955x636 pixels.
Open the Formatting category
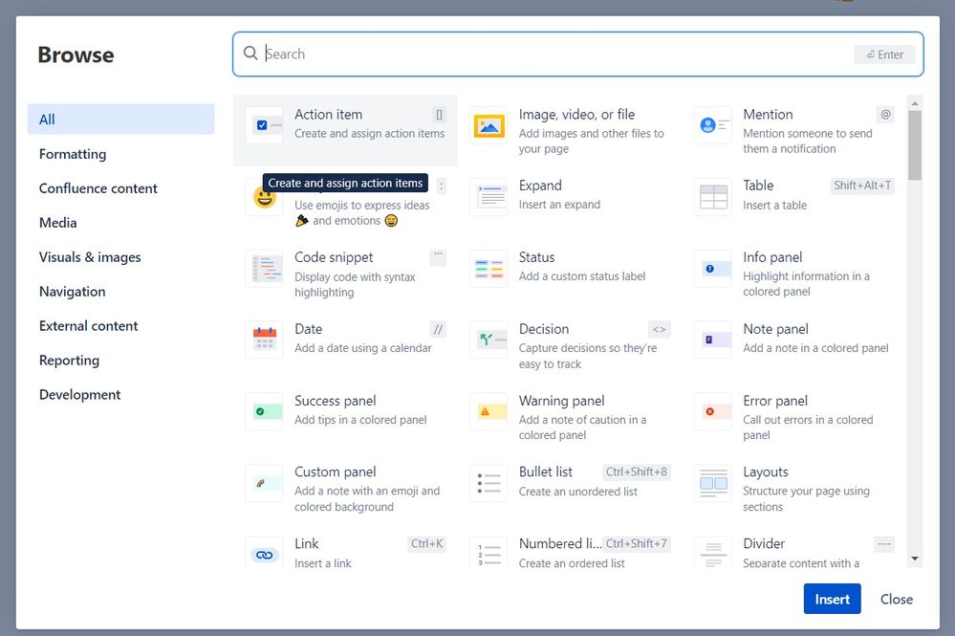pyautogui.click(x=73, y=154)
